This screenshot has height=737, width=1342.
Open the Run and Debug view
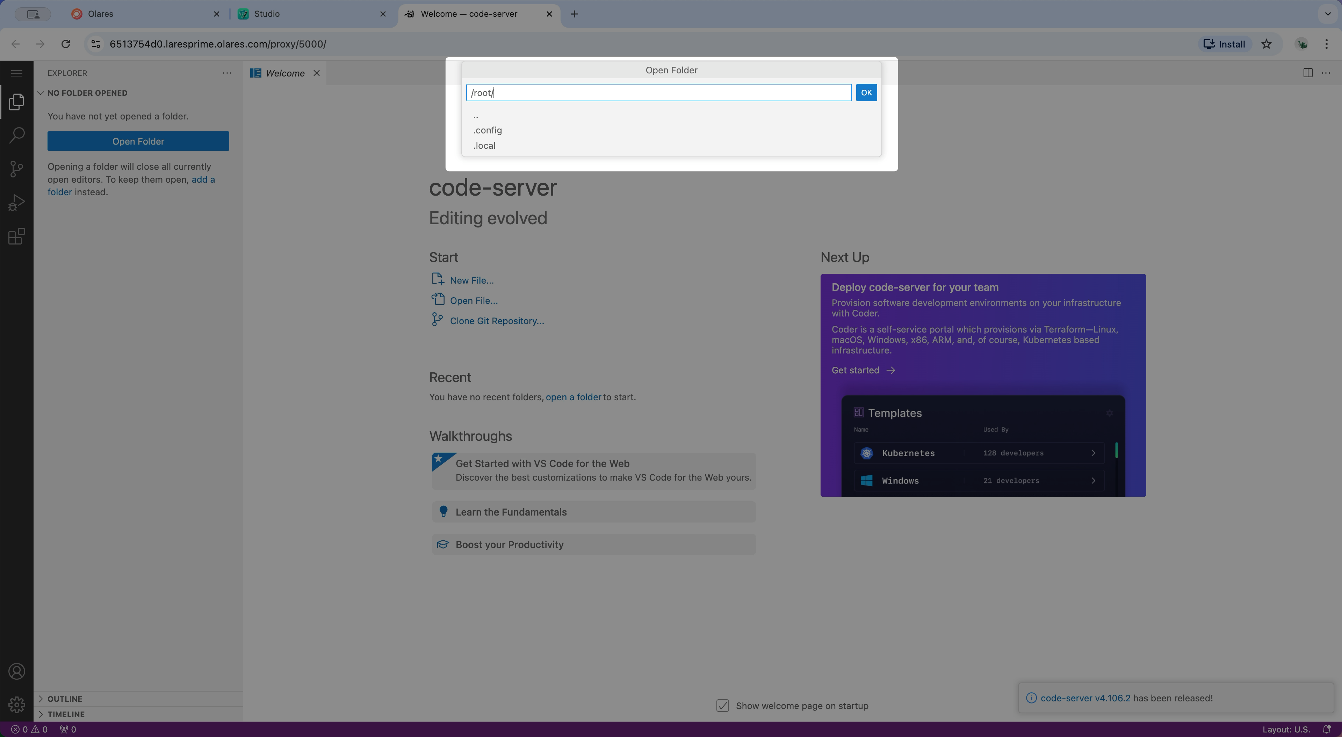16,202
